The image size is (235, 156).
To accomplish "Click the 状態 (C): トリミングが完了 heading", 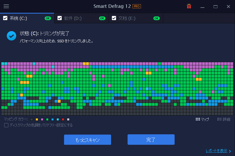I will tap(44, 33).
